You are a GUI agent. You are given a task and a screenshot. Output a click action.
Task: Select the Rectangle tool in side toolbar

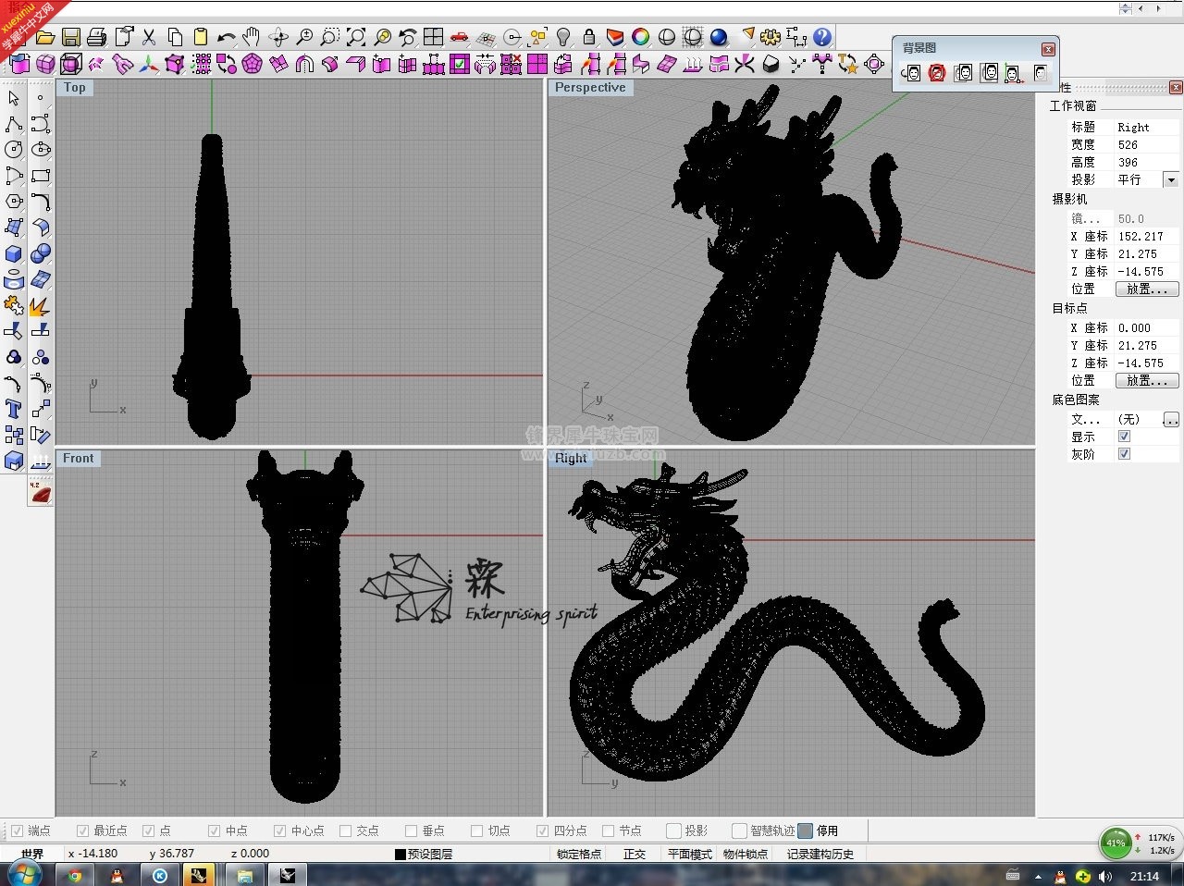[x=41, y=176]
